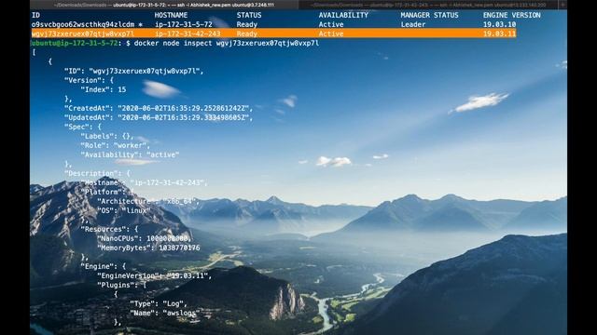Click the ID column header

[35, 15]
